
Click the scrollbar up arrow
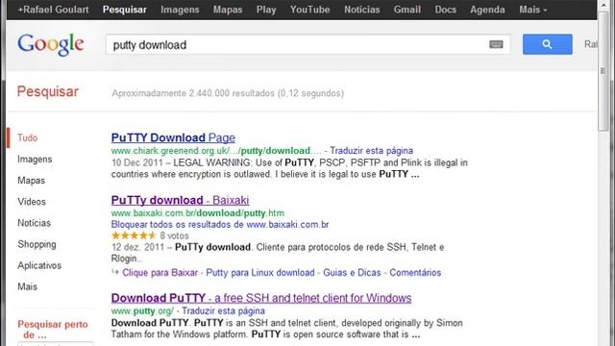tap(603, 6)
